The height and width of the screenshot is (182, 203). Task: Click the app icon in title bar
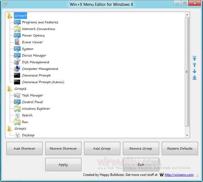click(5, 4)
